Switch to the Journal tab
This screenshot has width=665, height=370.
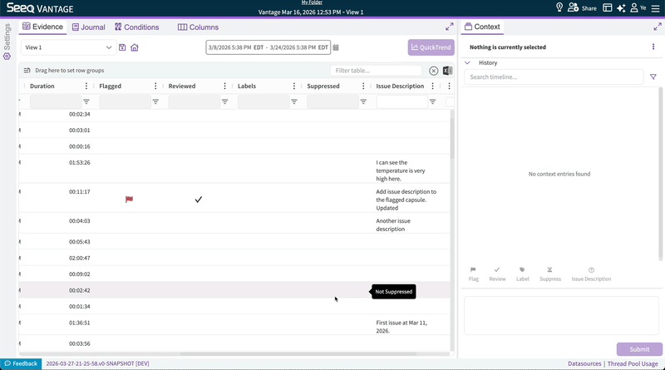[x=88, y=27]
